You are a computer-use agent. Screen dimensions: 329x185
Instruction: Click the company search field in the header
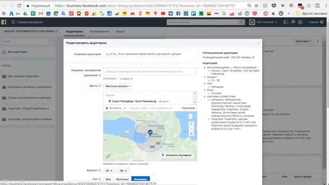pos(206,22)
